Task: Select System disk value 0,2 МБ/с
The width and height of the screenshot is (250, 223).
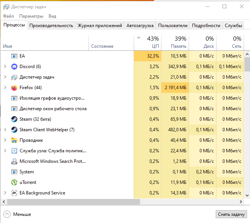Action: point(203,172)
